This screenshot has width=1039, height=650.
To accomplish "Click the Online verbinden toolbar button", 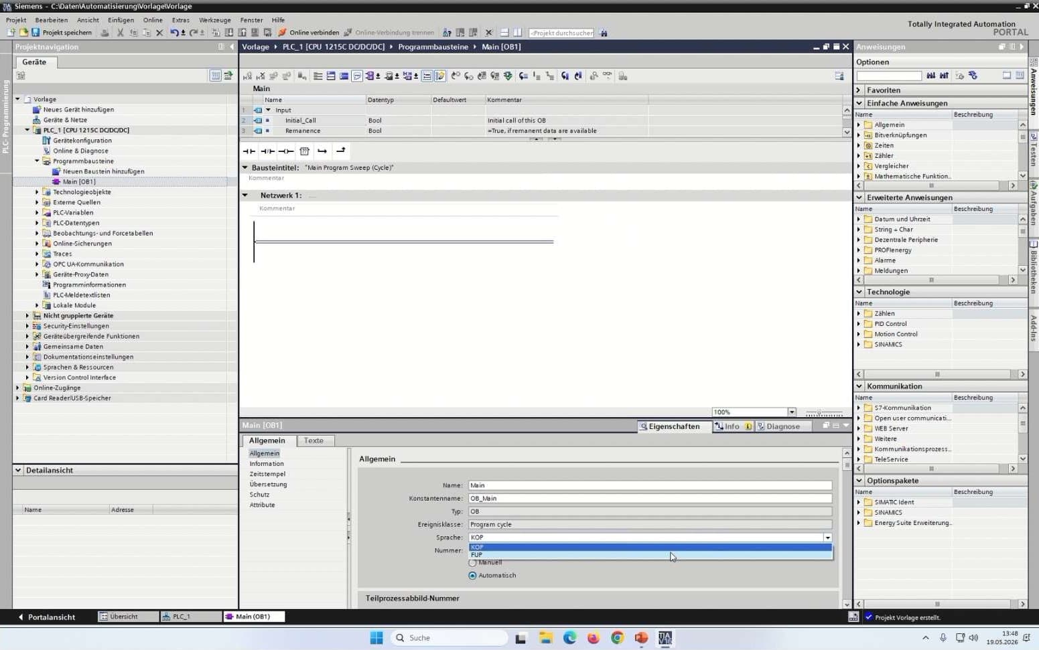I will coord(309,32).
